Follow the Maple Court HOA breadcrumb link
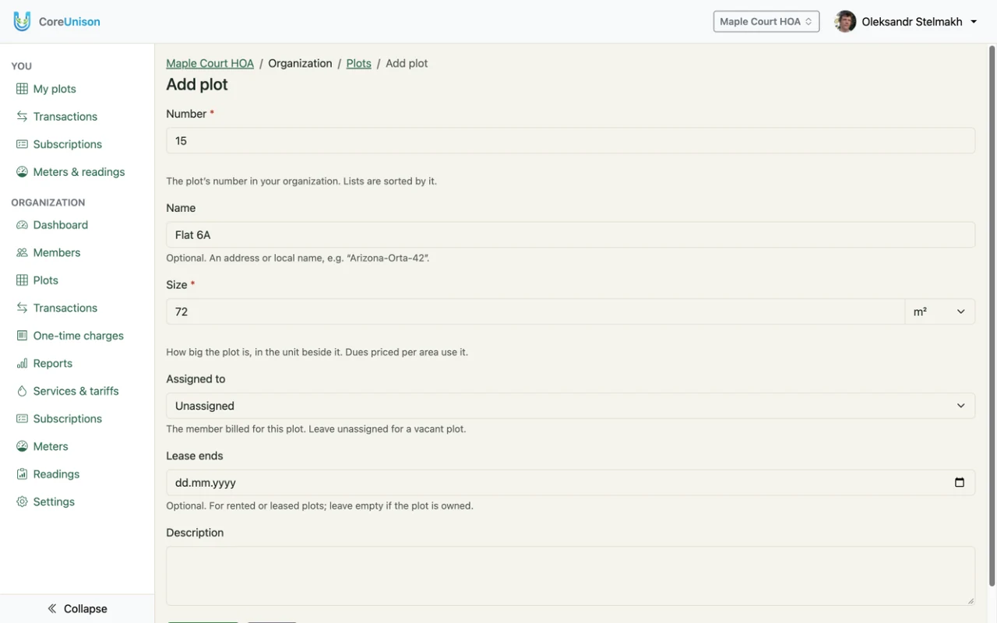997x623 pixels. pyautogui.click(x=210, y=64)
